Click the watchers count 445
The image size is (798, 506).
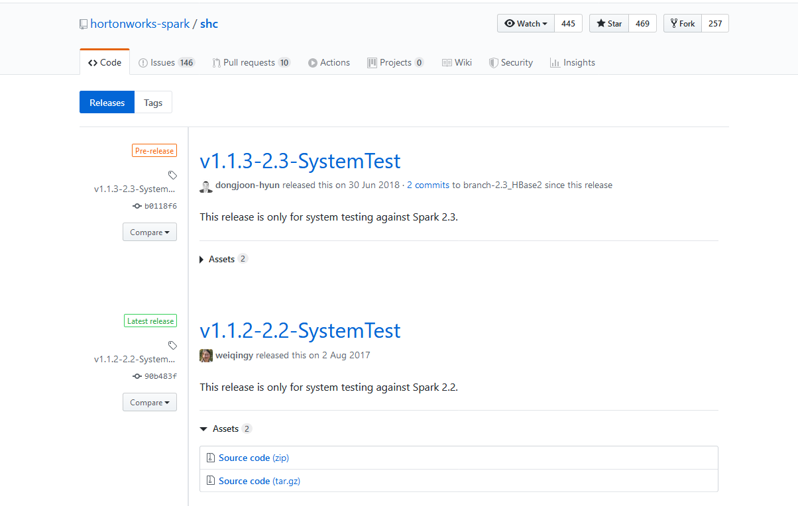coord(568,23)
